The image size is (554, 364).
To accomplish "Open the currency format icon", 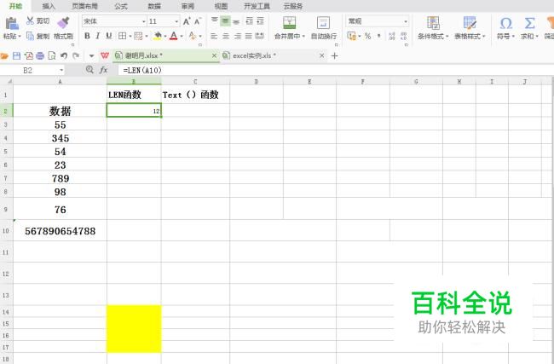I will 351,36.
